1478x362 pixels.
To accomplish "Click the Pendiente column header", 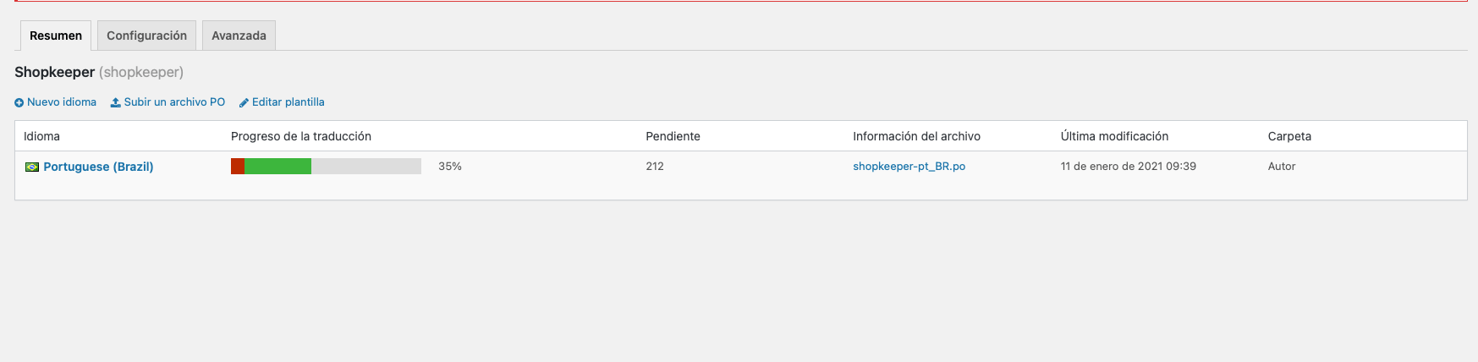I will (x=673, y=136).
